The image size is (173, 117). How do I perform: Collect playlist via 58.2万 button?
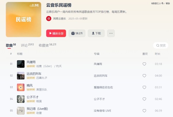[77, 33]
